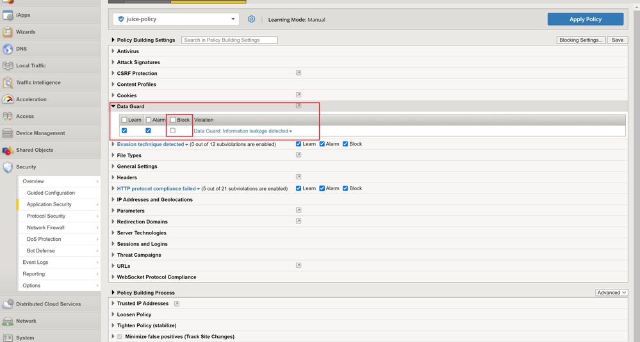This screenshot has width=640, height=342.
Task: Click the Blocking Settings button
Action: pyautogui.click(x=580, y=40)
